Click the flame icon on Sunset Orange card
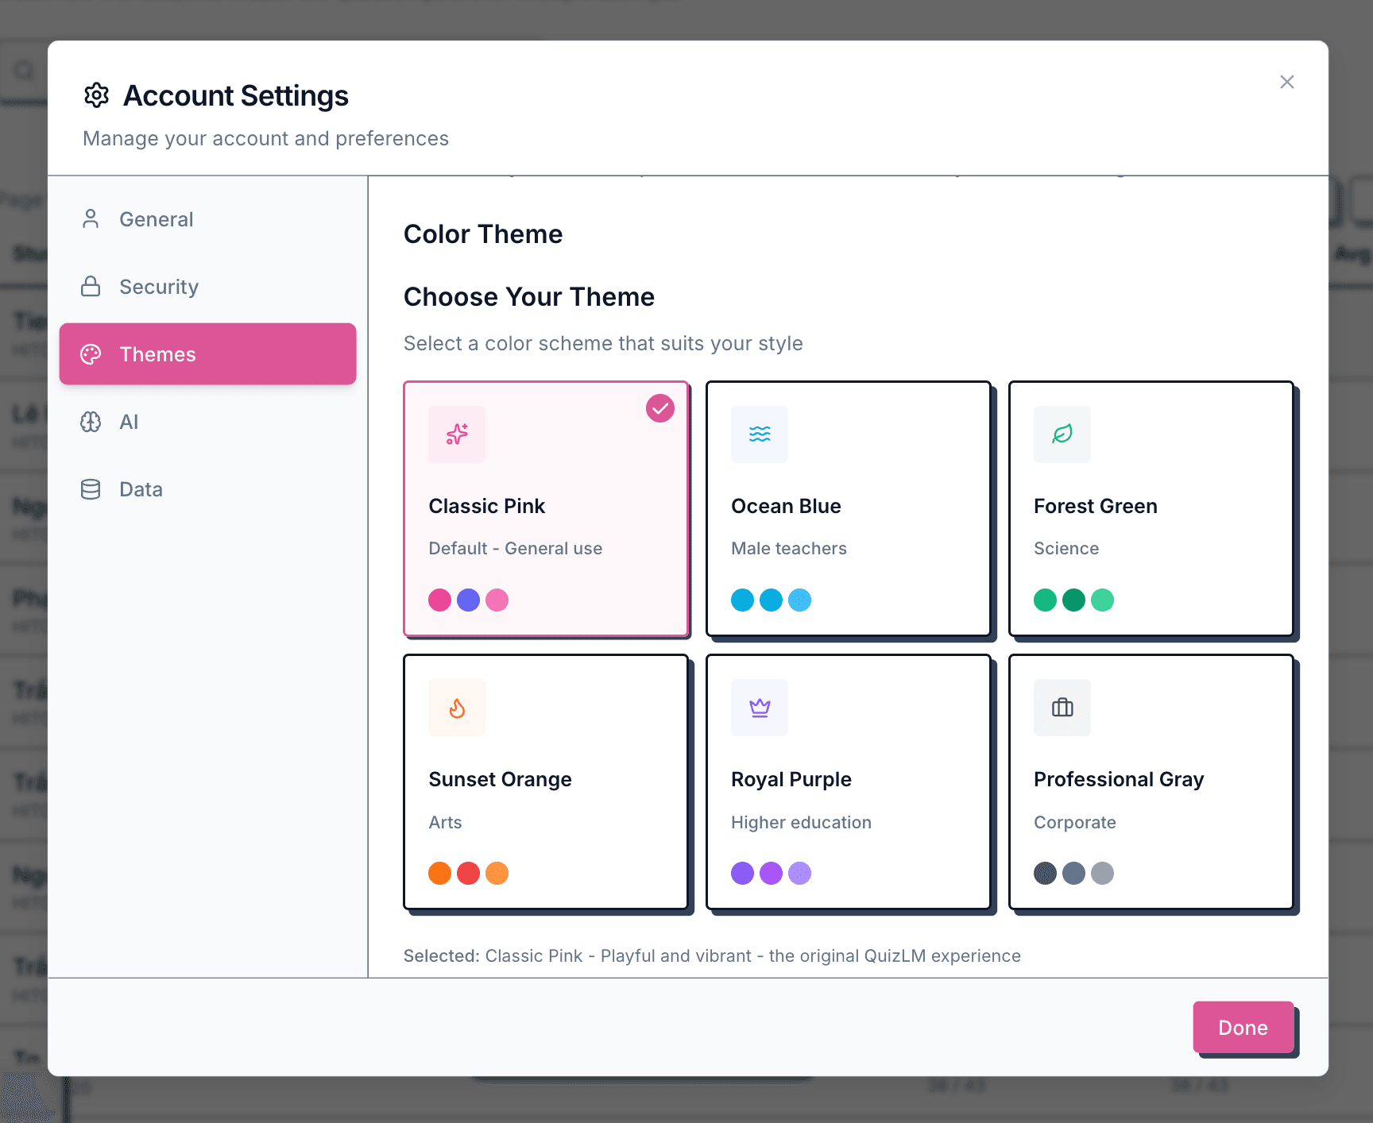 (x=457, y=708)
